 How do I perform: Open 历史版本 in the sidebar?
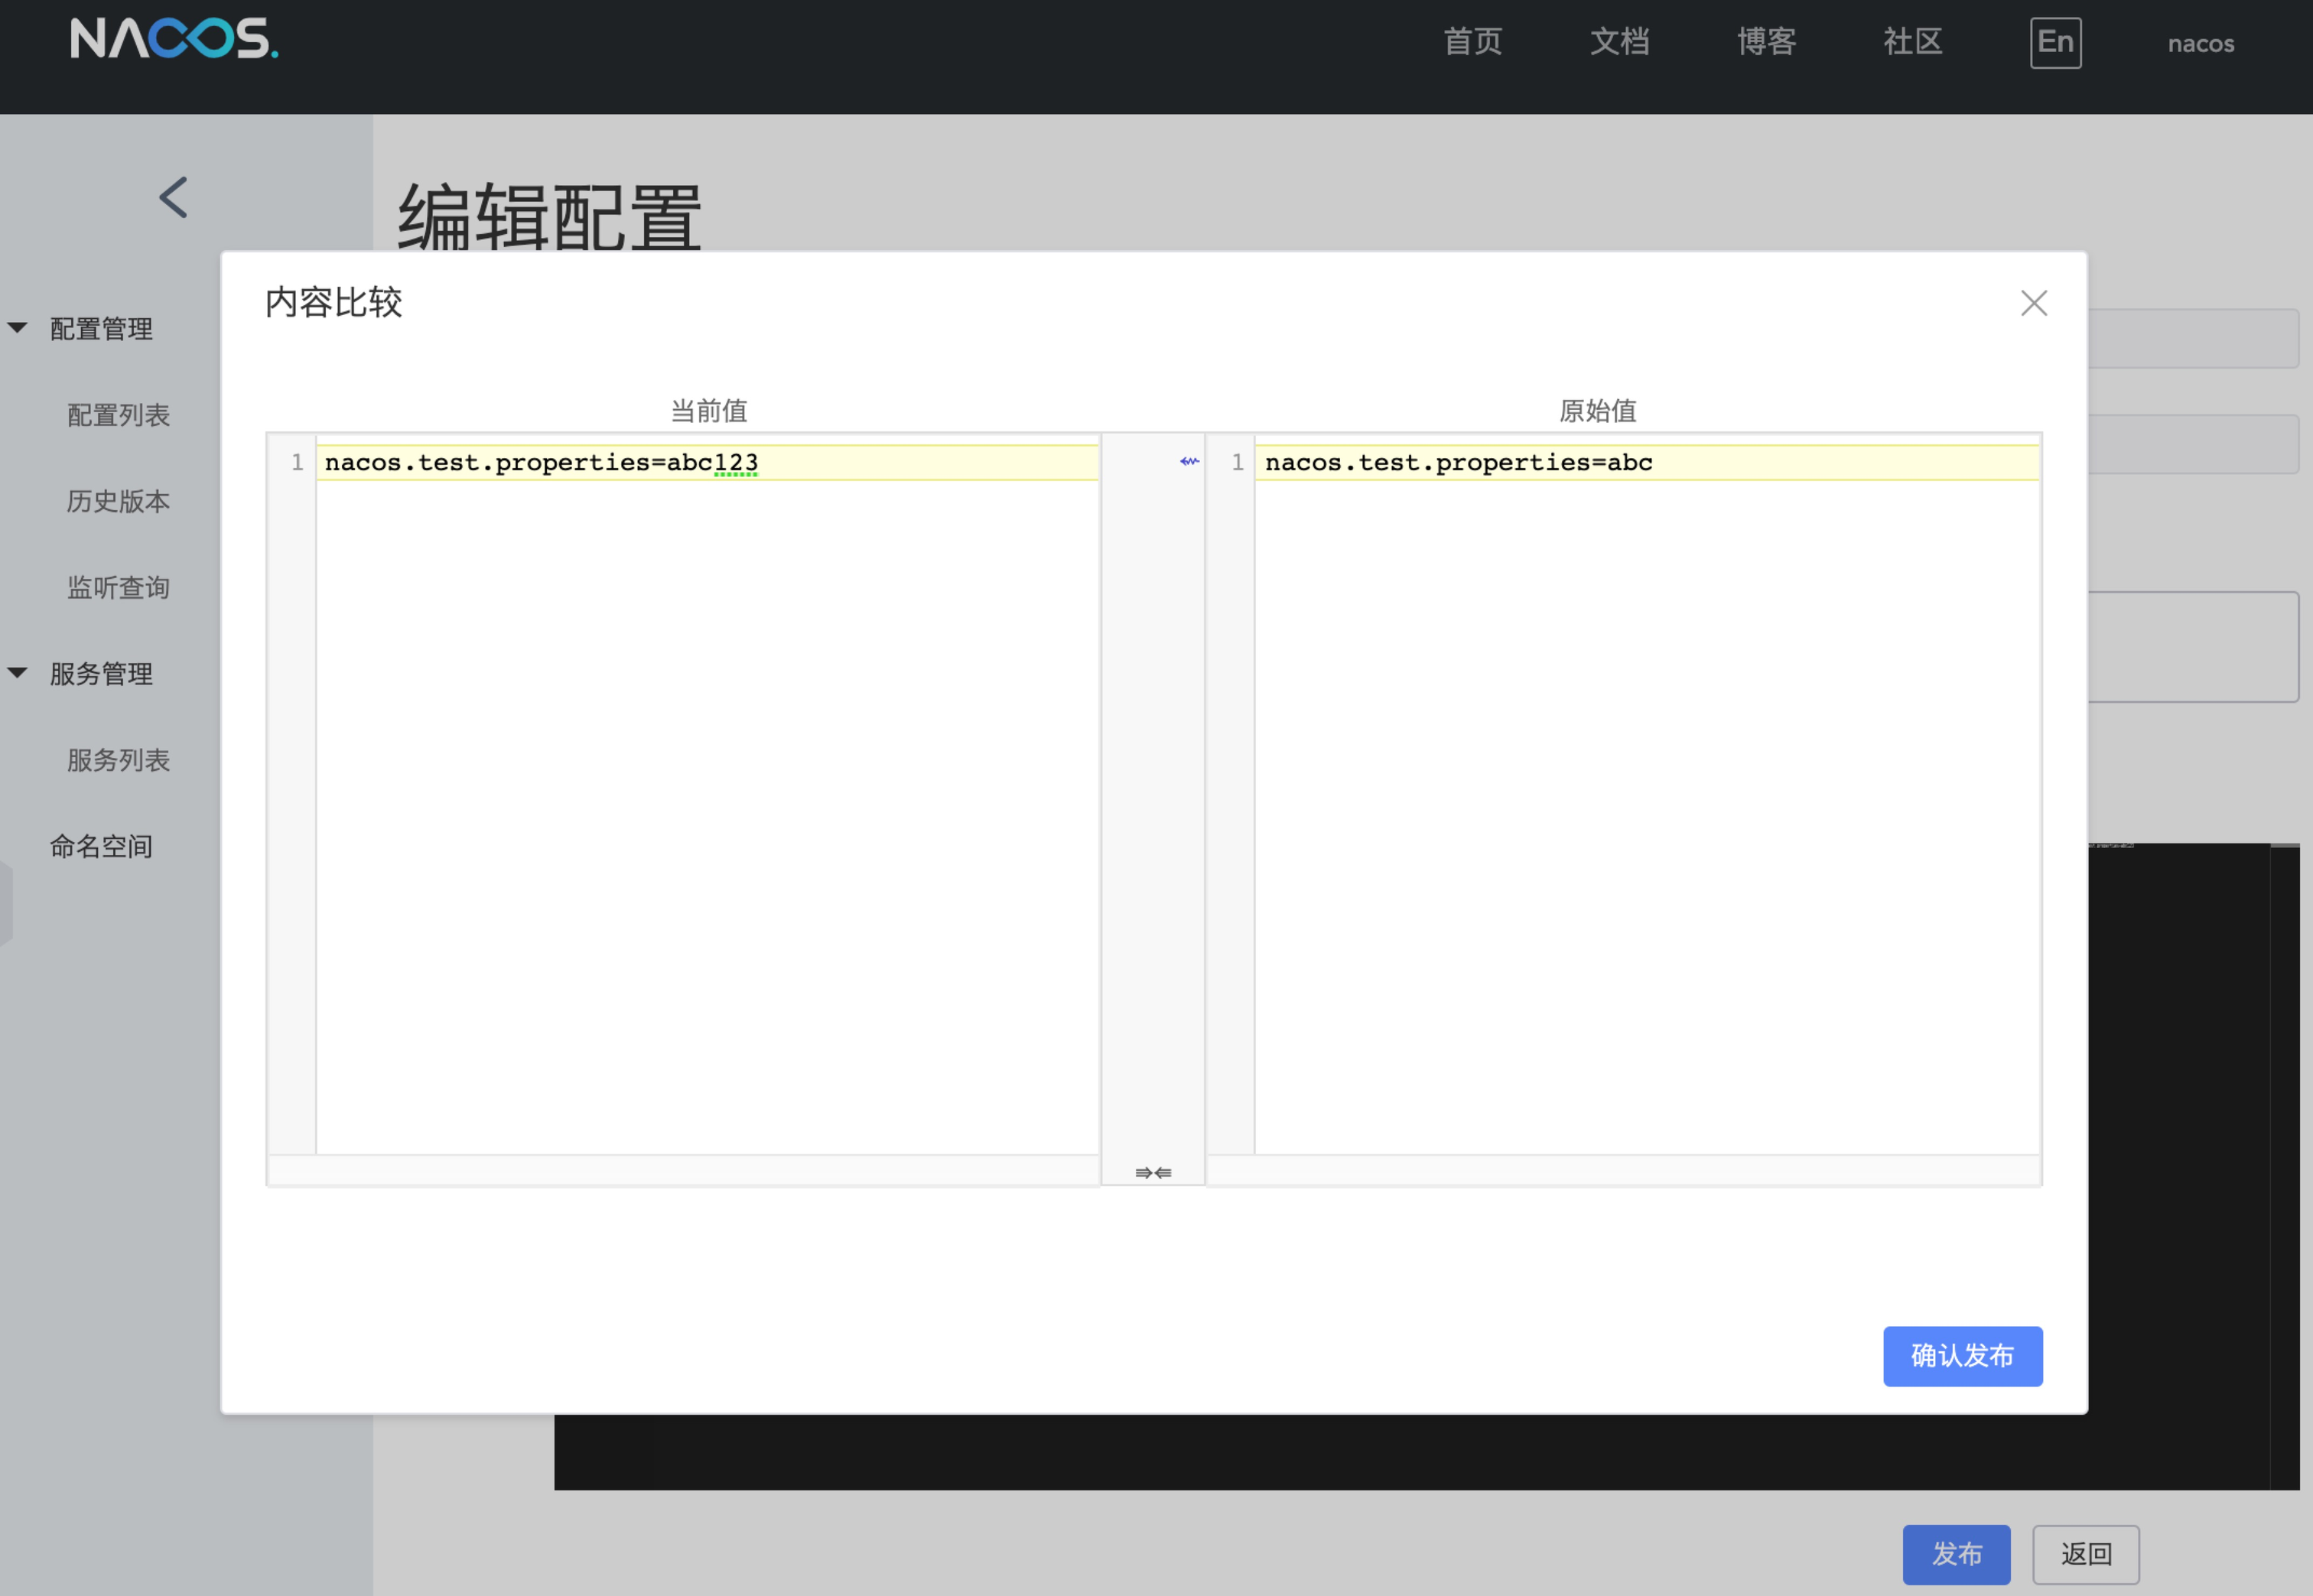coord(118,501)
